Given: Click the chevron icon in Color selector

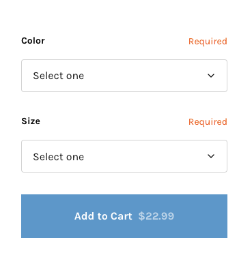Looking at the screenshot, I should [211, 76].
